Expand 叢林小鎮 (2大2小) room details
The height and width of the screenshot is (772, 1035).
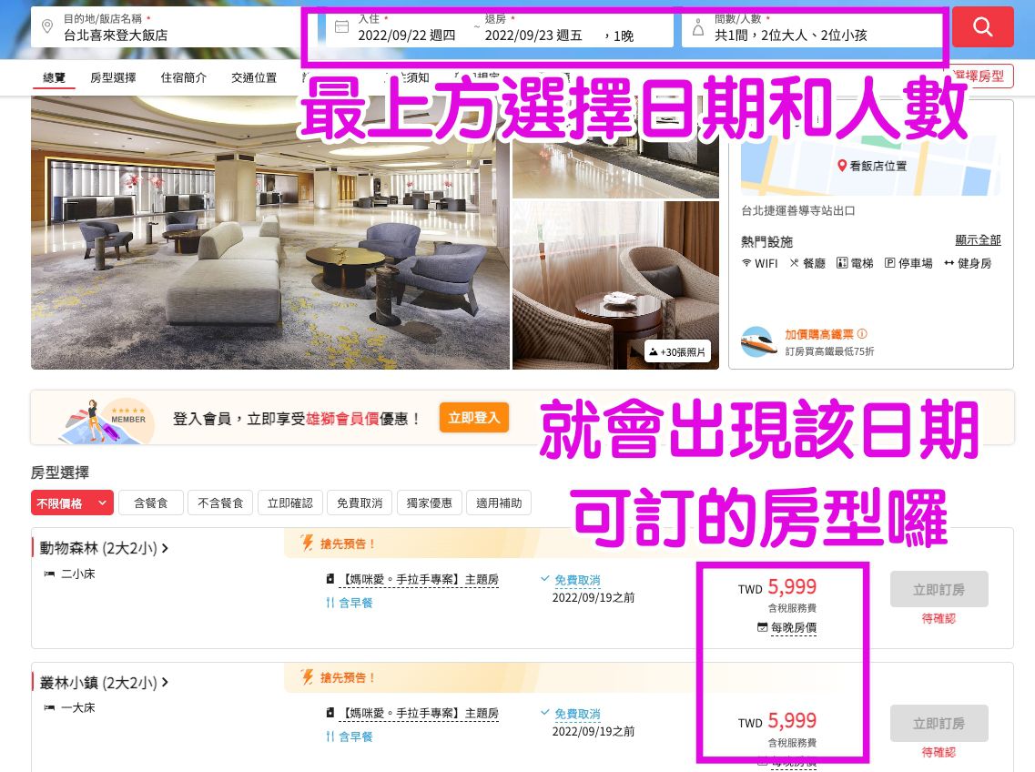coord(104,682)
